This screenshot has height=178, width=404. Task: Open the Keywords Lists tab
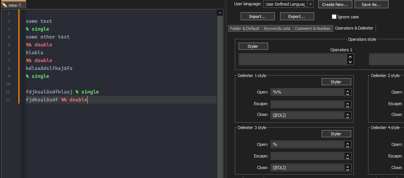277,28
